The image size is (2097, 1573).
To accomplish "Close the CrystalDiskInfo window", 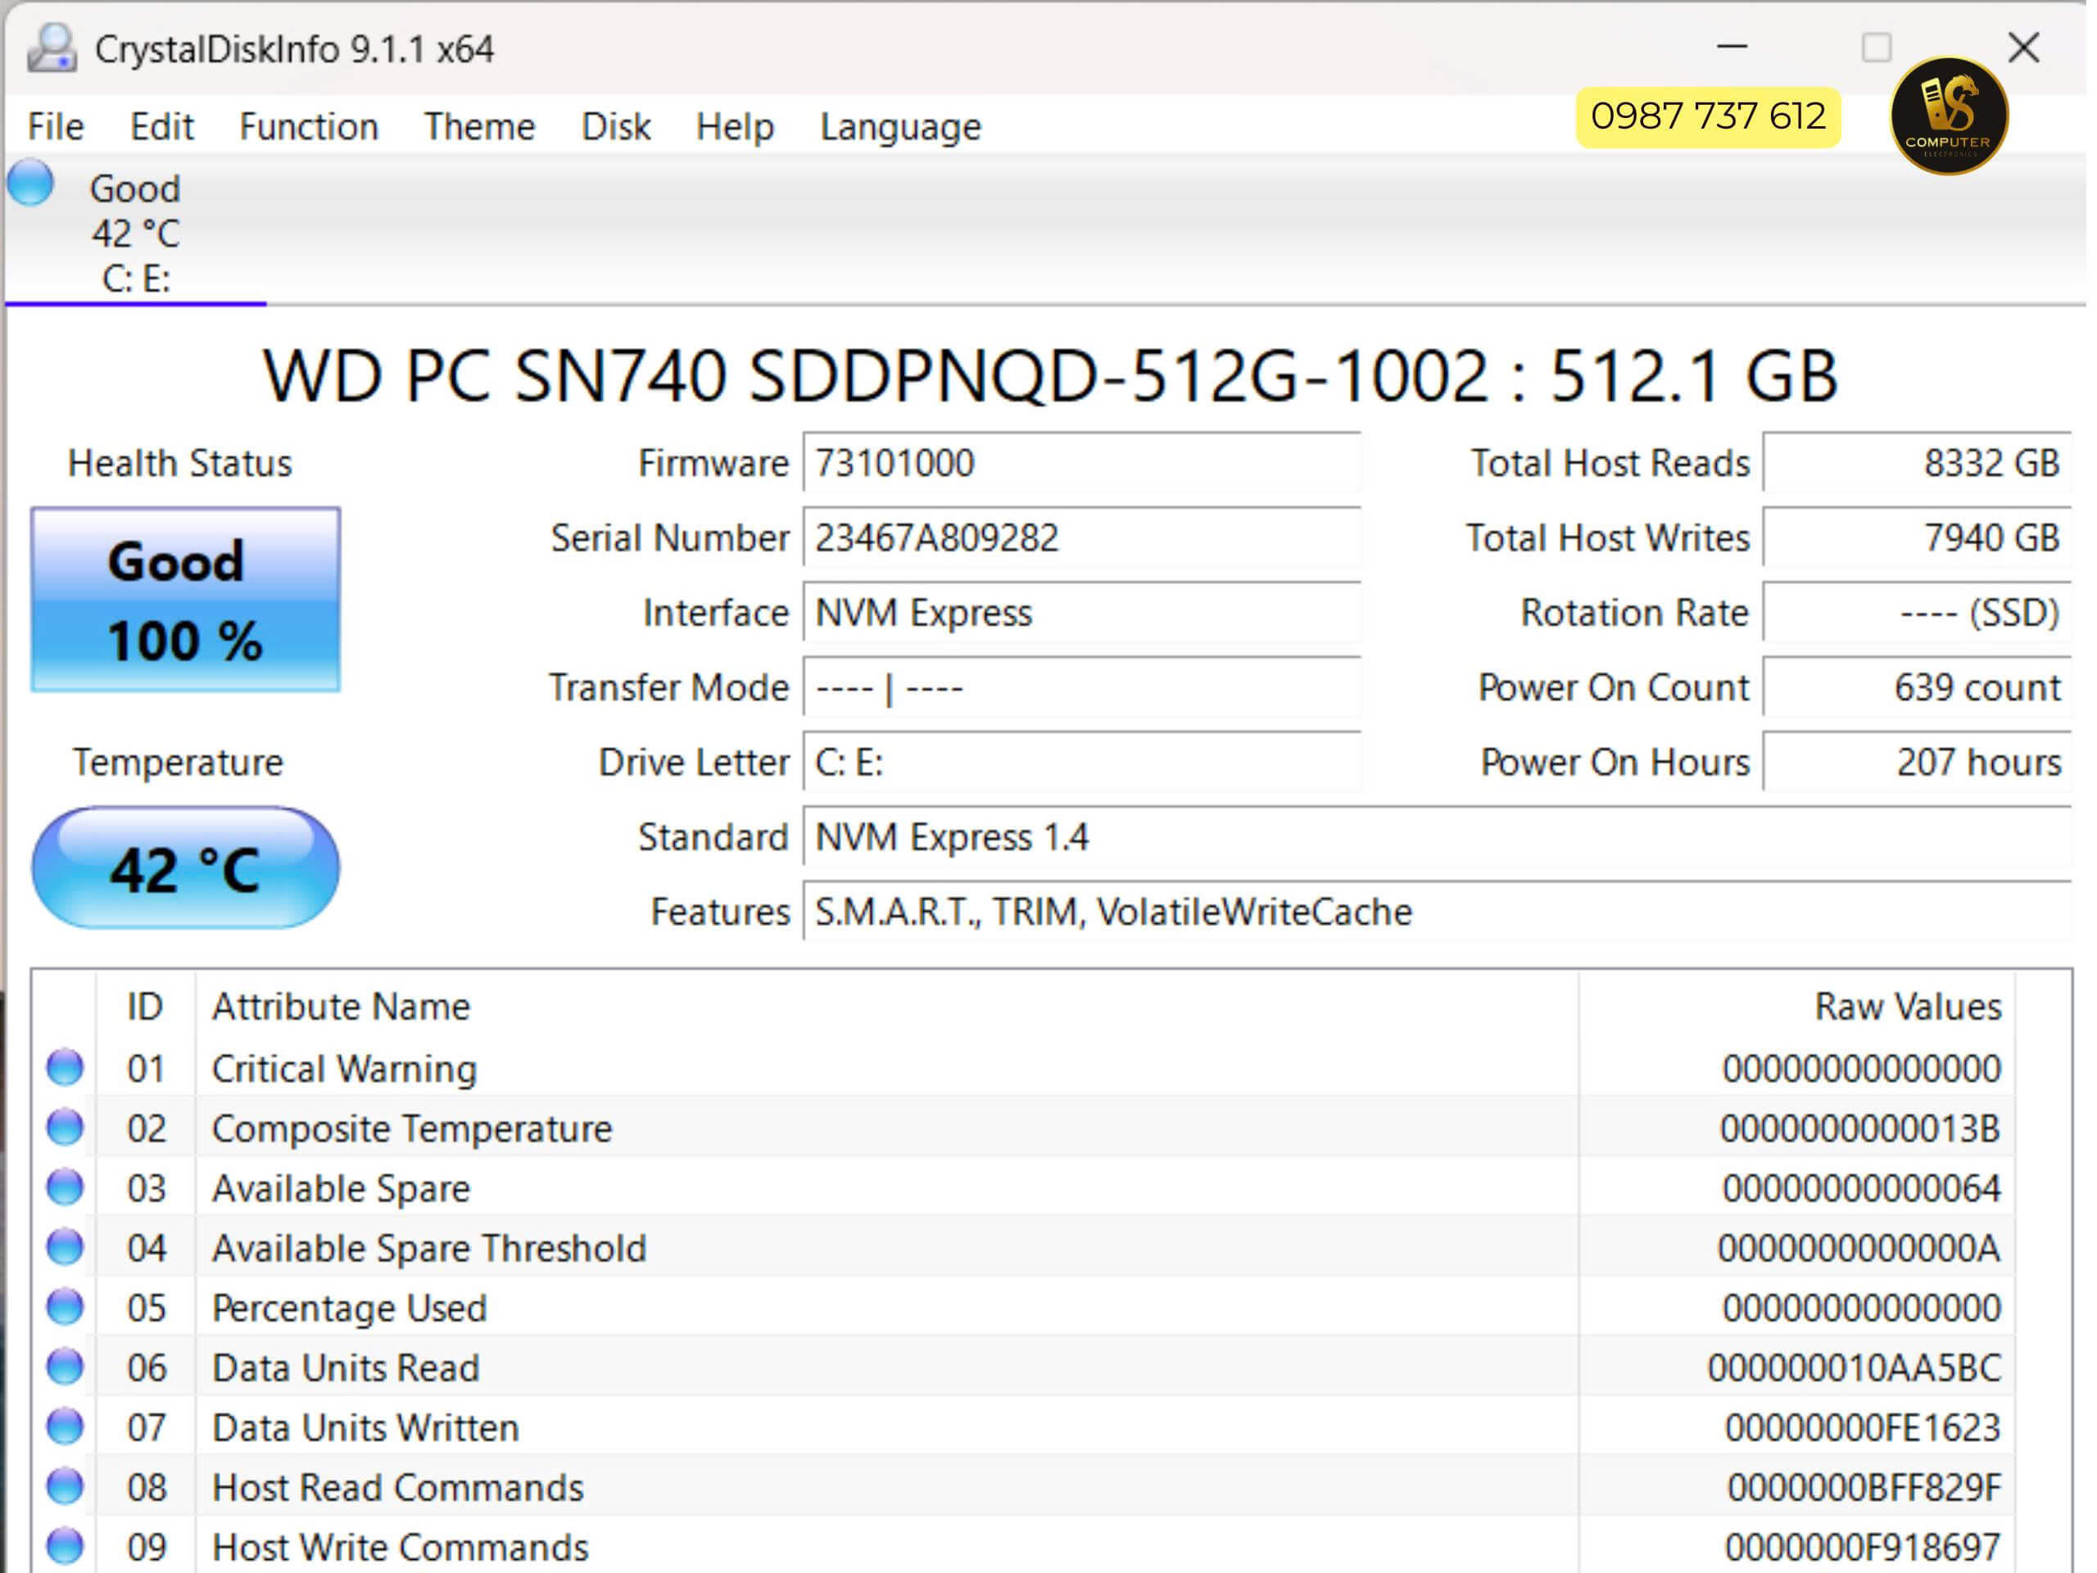I will [2023, 47].
